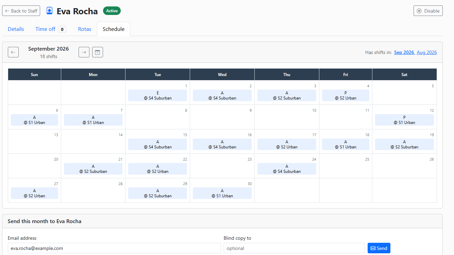This screenshot has width=454, height=255.
Task: Click the Thu column header
Action: pyautogui.click(x=287, y=75)
